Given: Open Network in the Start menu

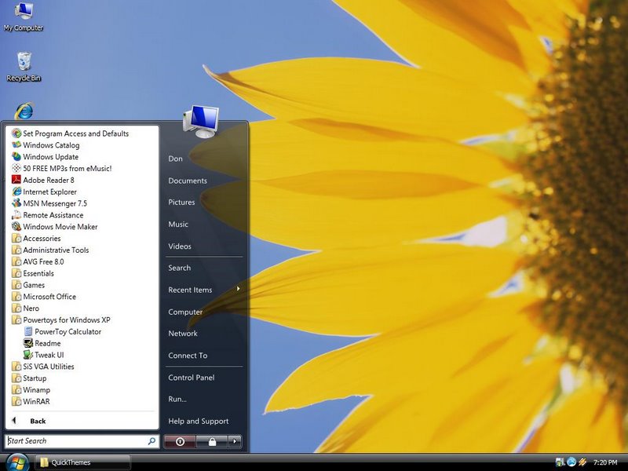Looking at the screenshot, I should [183, 334].
